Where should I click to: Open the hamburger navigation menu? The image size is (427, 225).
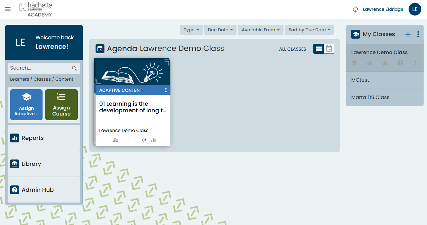[x=8, y=9]
